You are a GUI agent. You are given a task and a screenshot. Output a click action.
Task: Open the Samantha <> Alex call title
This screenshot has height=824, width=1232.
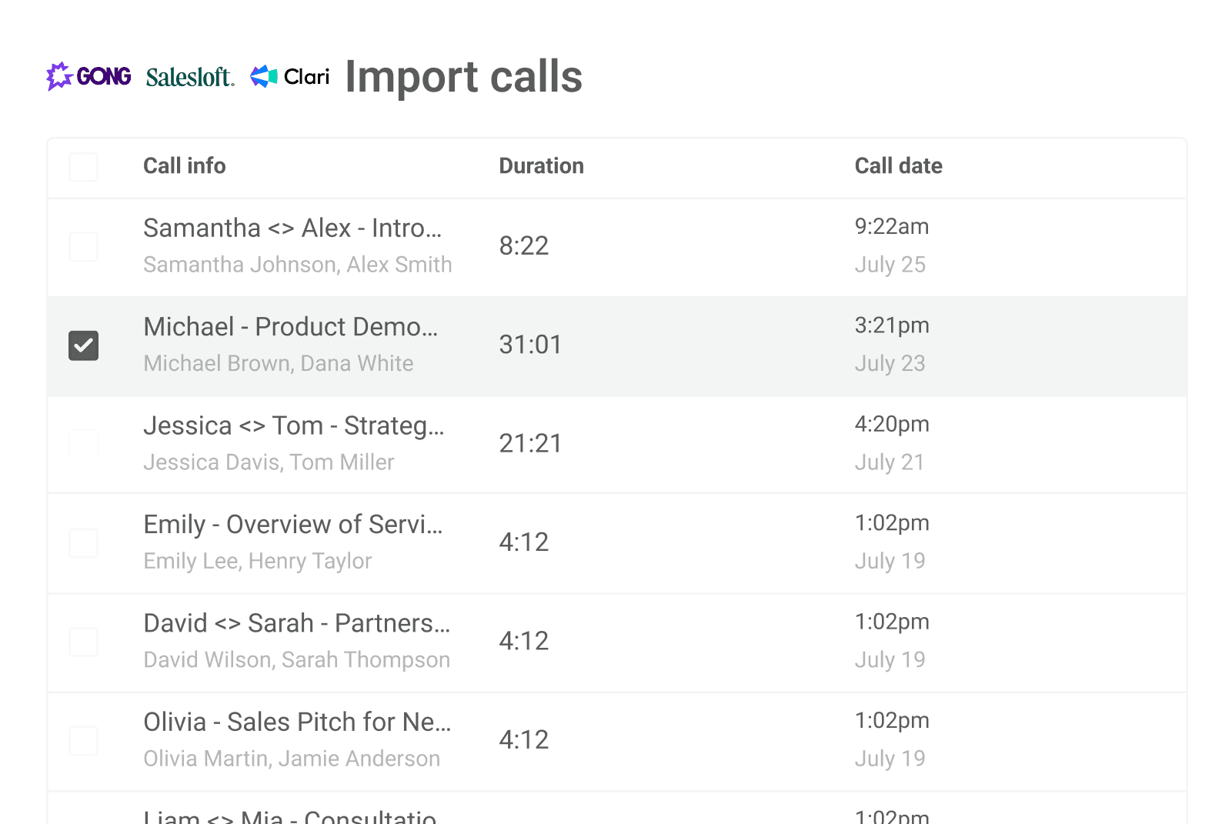(x=291, y=228)
